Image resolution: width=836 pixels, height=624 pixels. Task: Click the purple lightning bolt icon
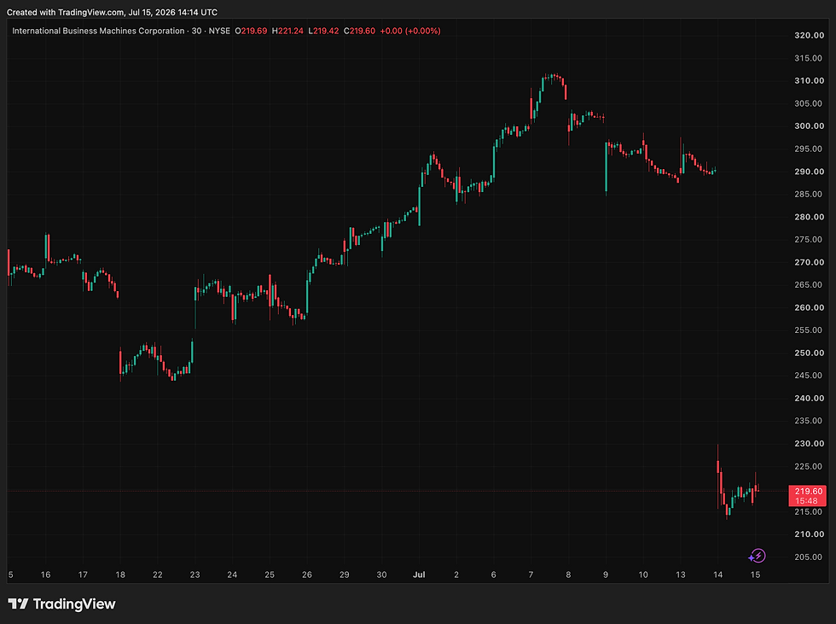tap(758, 557)
